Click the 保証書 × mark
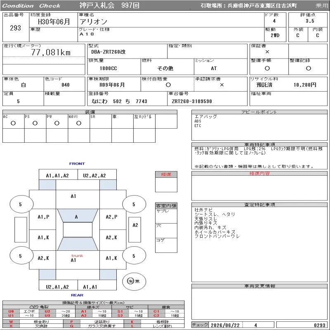330x330 pixels. (267, 52)
